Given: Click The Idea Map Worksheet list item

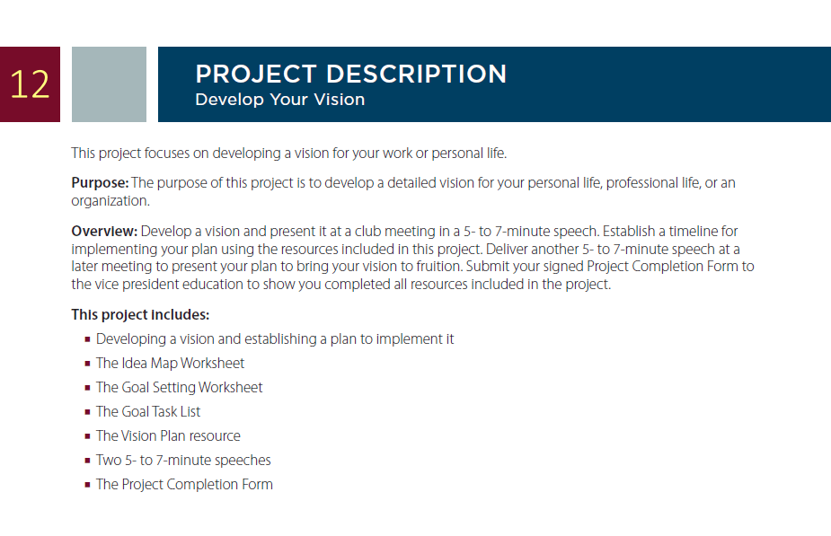Looking at the screenshot, I should pos(170,364).
